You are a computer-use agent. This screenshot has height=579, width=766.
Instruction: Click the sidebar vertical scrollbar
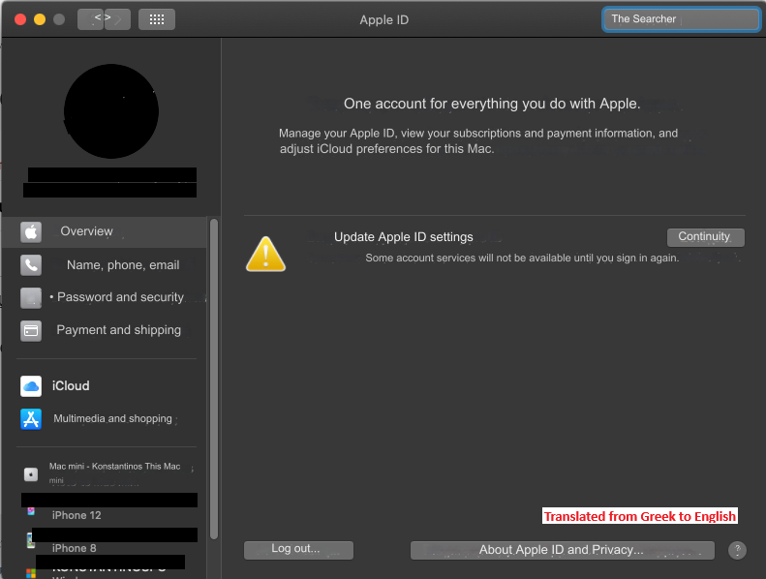(213, 380)
